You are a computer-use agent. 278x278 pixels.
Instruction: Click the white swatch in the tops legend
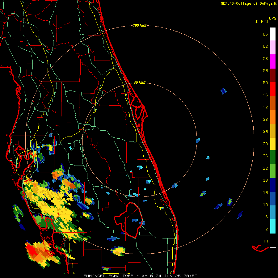[273, 34]
